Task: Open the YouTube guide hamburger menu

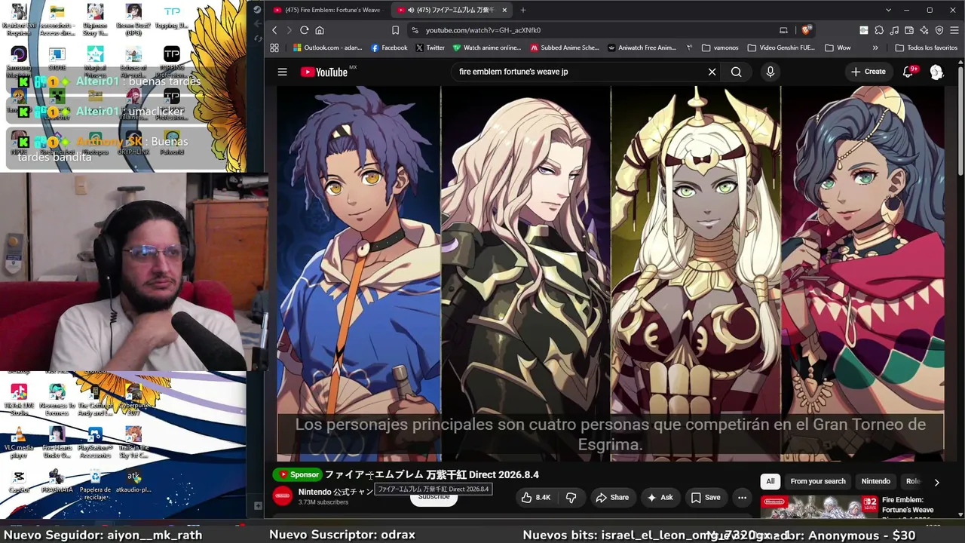Action: (282, 72)
